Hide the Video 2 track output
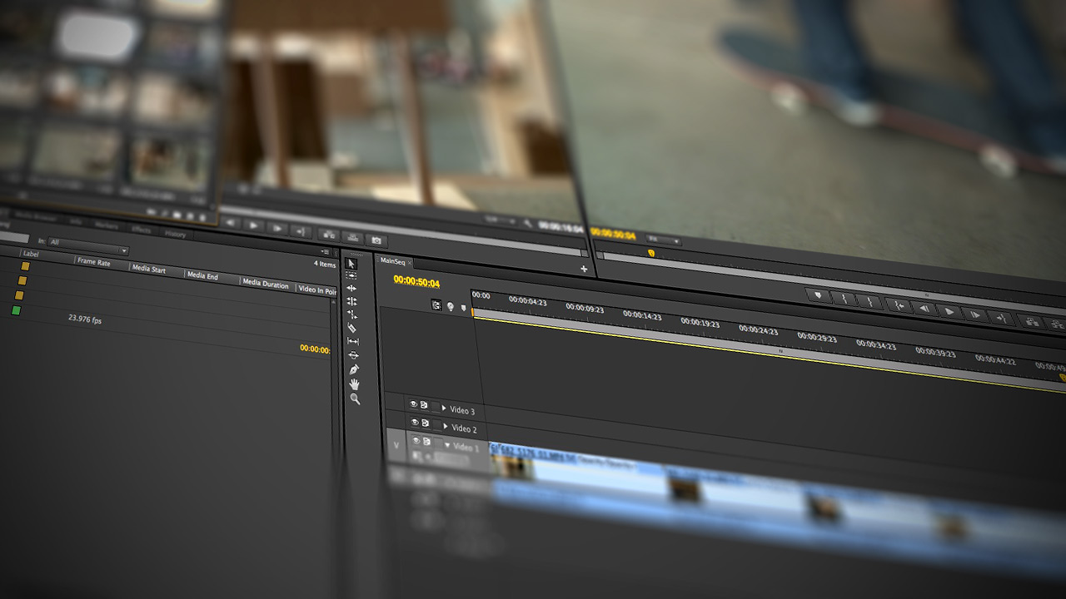 (x=414, y=423)
